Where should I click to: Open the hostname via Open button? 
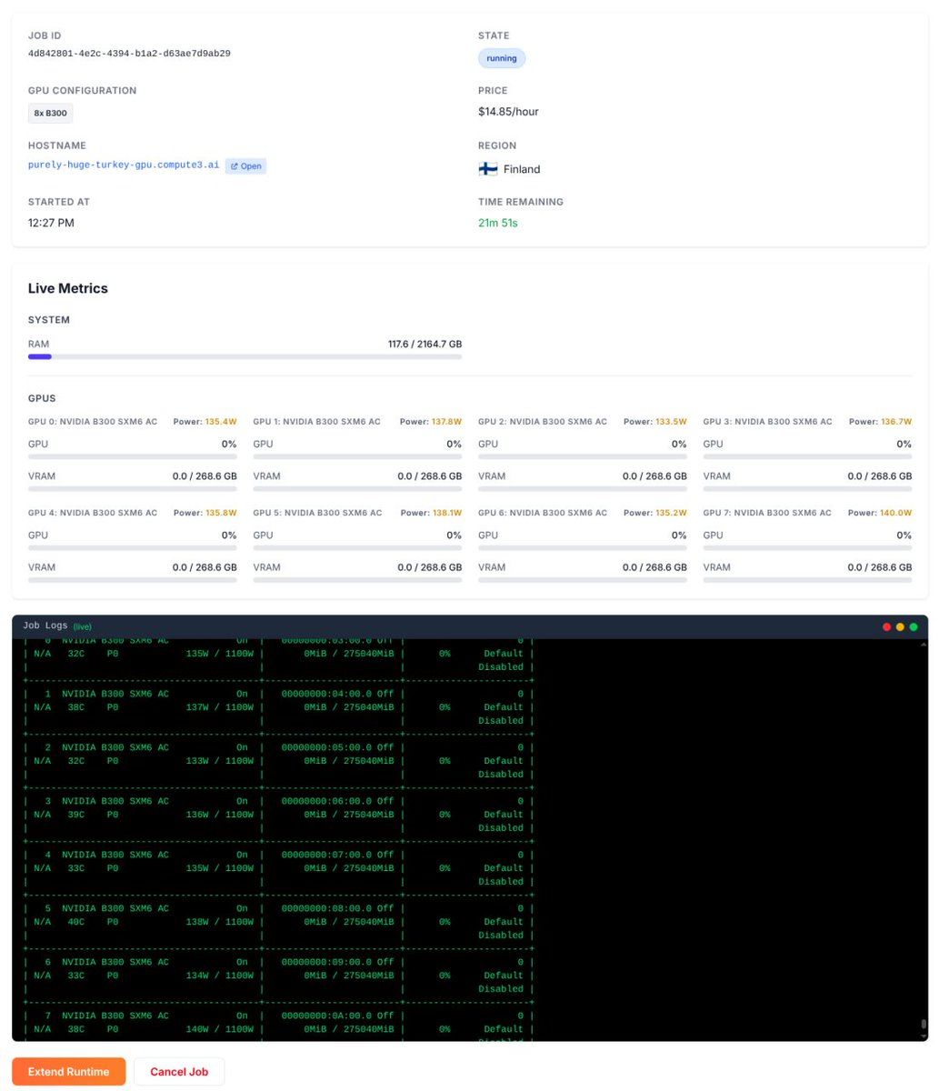tap(245, 166)
